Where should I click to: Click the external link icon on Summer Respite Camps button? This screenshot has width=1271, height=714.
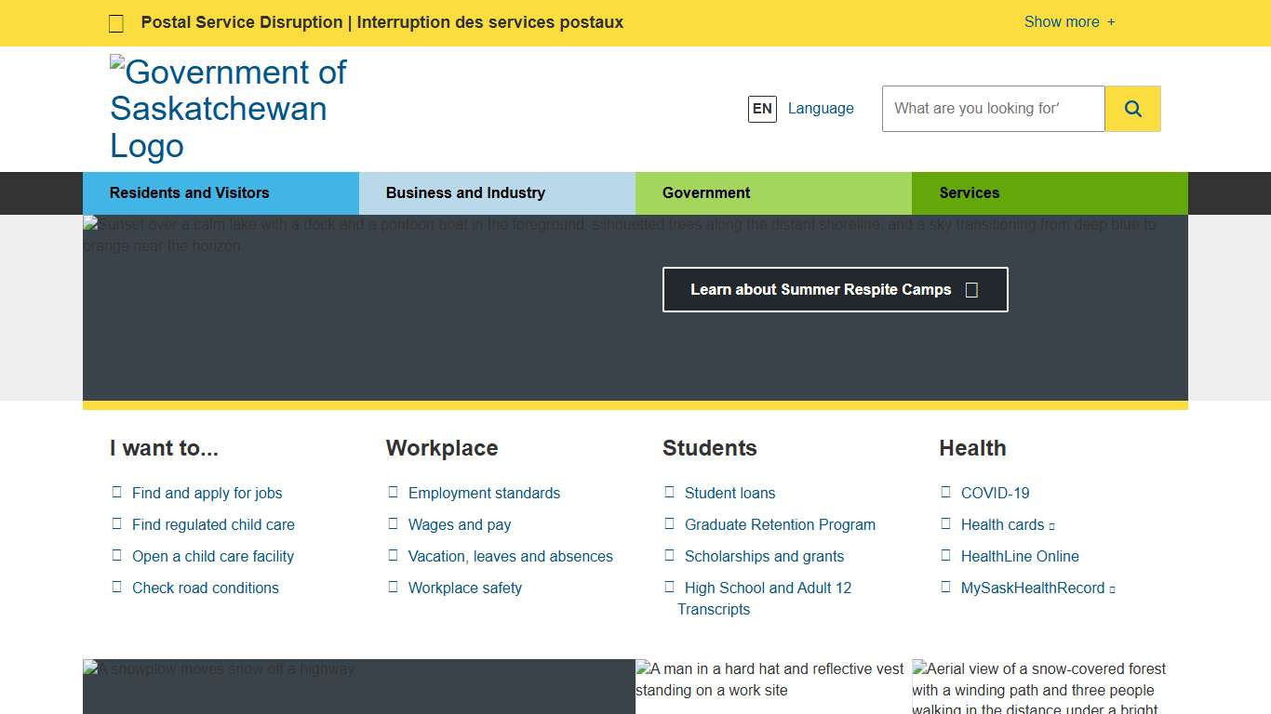coord(971,289)
